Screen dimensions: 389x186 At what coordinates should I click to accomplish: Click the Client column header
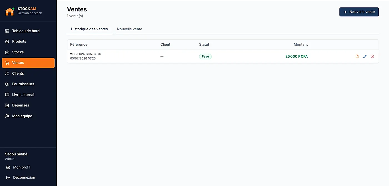coord(165,44)
